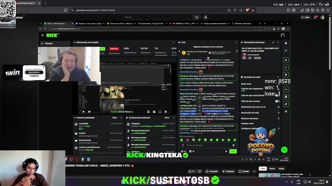The width and height of the screenshot is (332, 186).
Task: Open Acciones de moderador options menu
Action: point(174,118)
